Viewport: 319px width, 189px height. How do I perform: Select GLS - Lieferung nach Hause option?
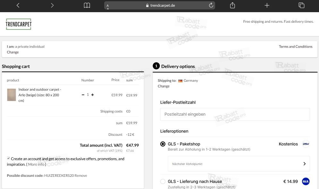(163, 181)
